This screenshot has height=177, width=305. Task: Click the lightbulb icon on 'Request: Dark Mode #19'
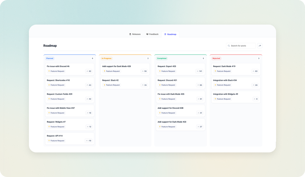(x=215, y=71)
